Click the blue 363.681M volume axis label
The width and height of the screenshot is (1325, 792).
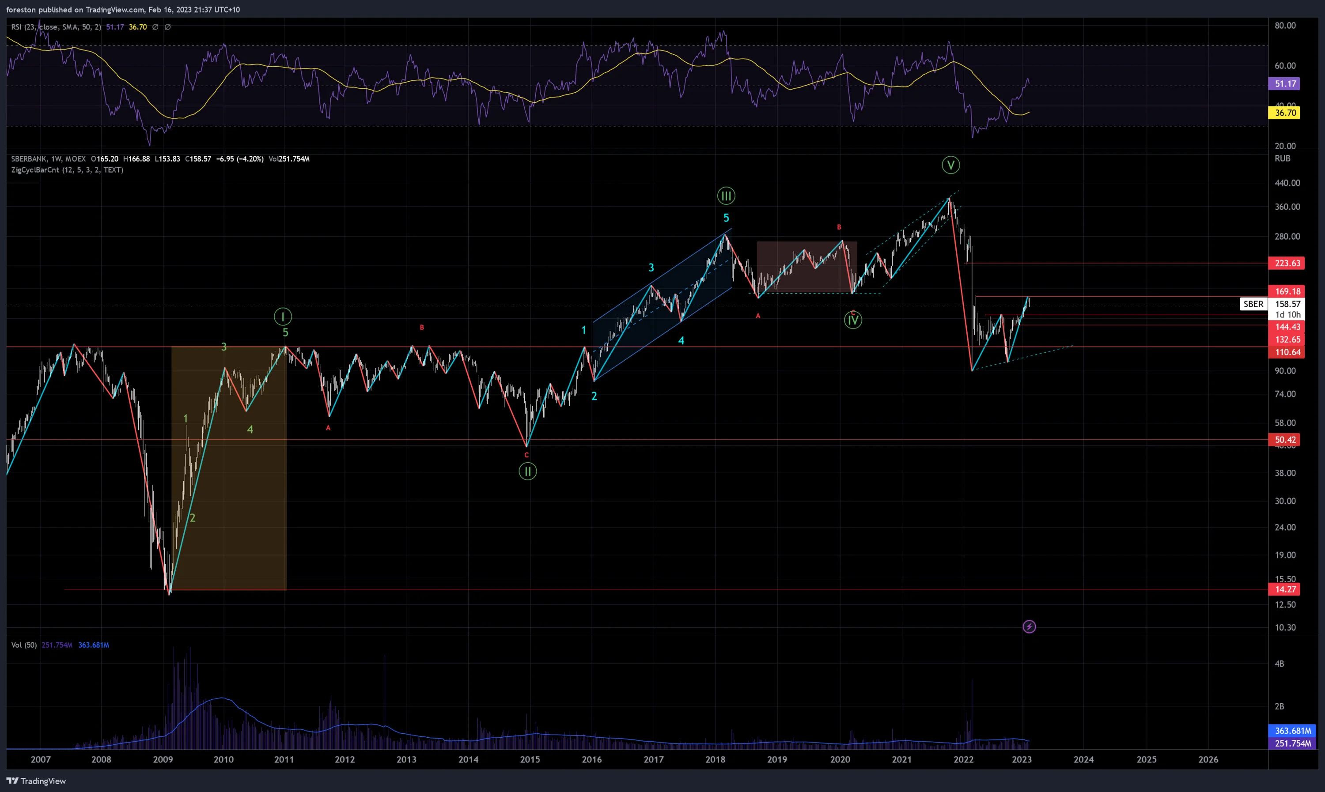coord(1292,731)
